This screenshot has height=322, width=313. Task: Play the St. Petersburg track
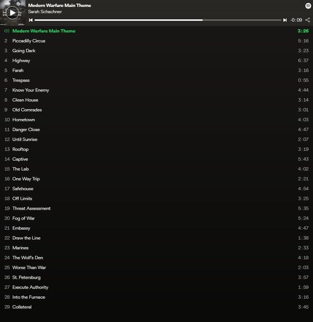pyautogui.click(x=156, y=277)
